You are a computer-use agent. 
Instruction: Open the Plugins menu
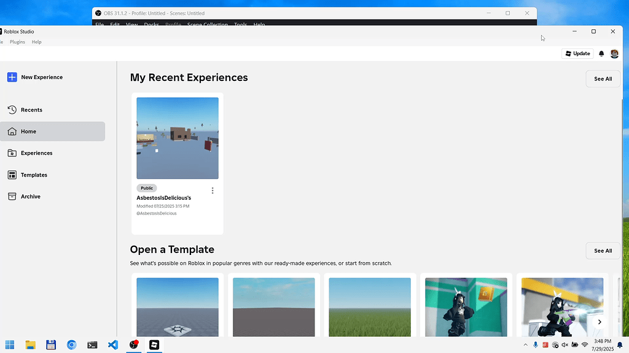point(17,42)
